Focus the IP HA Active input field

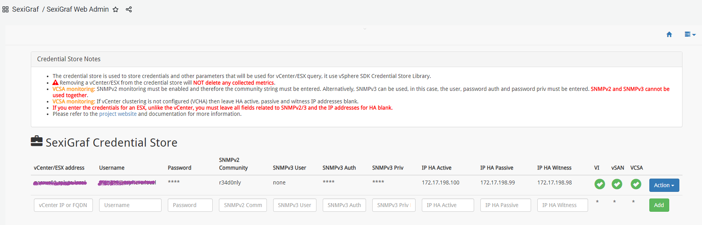tap(448, 205)
